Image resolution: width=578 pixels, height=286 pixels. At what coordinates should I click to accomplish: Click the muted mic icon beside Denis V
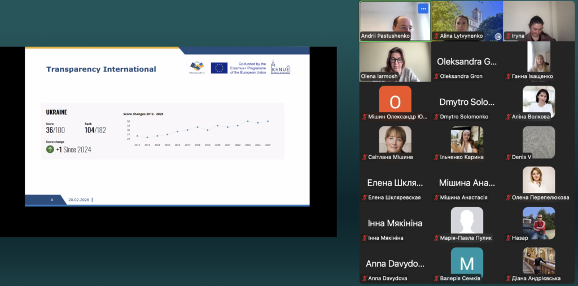pos(507,157)
